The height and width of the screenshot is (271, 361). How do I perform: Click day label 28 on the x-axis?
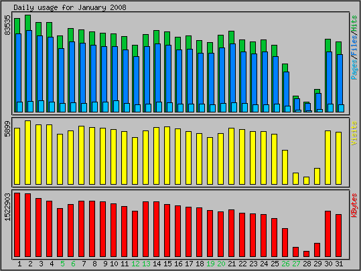[307, 264]
